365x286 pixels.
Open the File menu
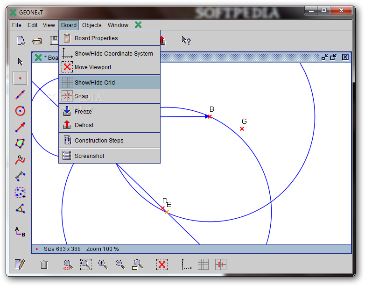point(16,25)
